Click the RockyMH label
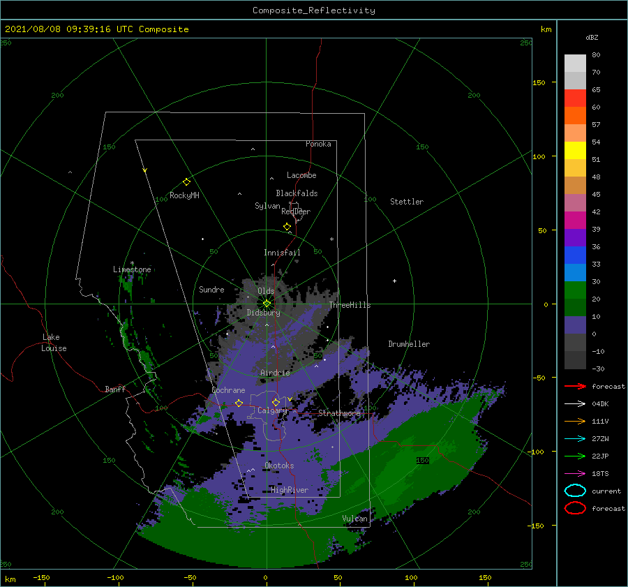This screenshot has width=628, height=587. click(184, 195)
